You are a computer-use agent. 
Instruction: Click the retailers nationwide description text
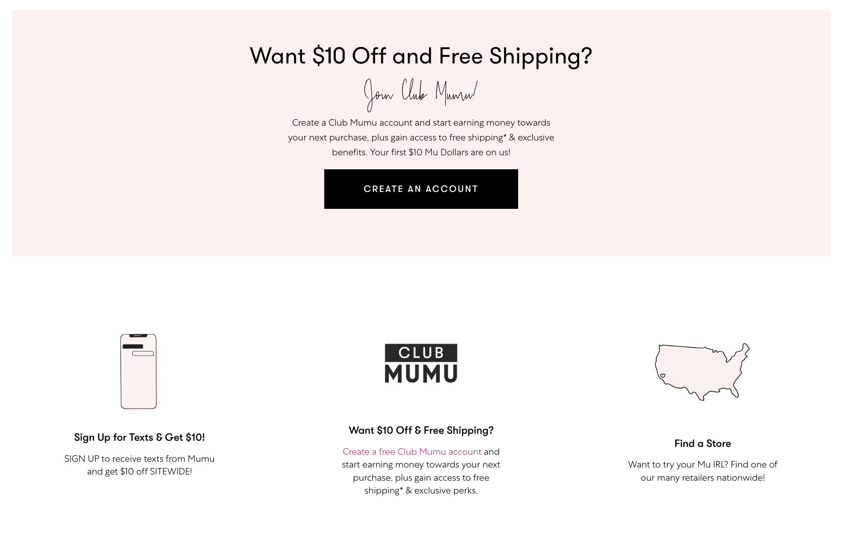703,471
